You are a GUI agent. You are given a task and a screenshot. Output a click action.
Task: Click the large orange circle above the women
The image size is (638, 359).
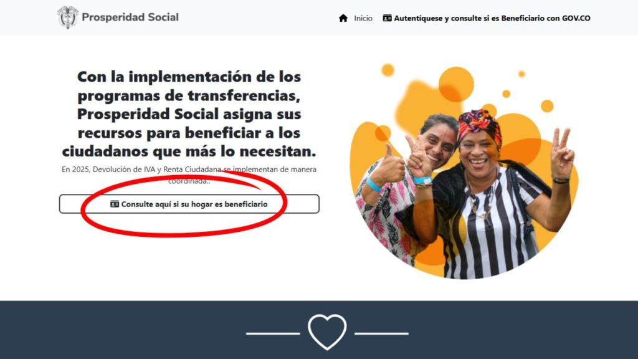[x=456, y=84]
